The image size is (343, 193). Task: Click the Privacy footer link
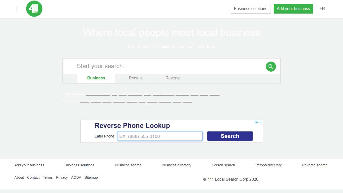pos(62,177)
